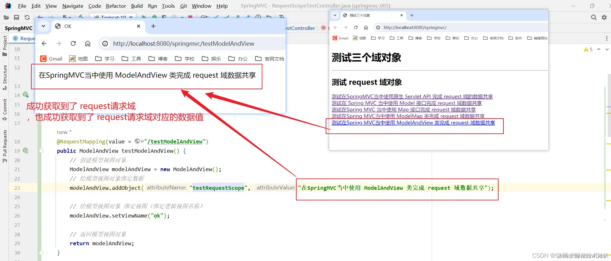The image size is (611, 261).
Task: Open the Navigate menu
Action: [x=73, y=6]
